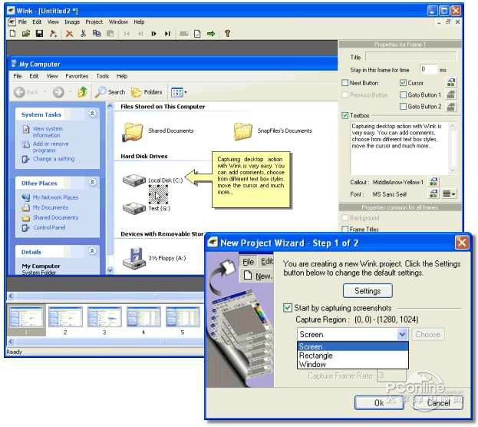Click the greyed first frame icon
478x427 pixels.
tap(127, 34)
